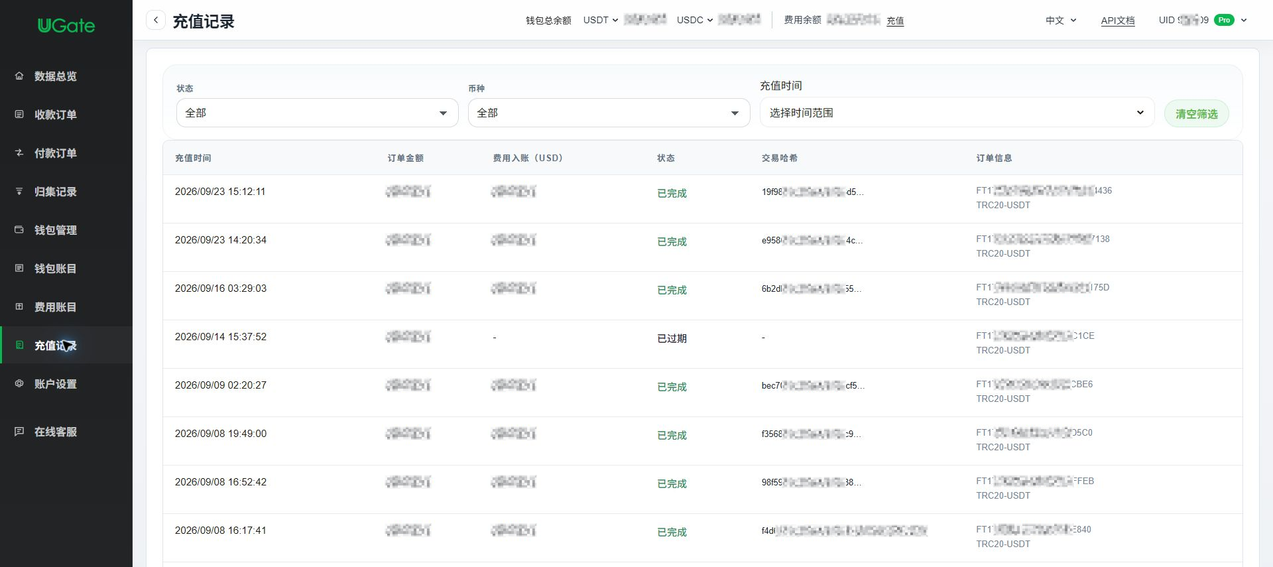Click order ID ending in CBE6
The width and height of the screenshot is (1273, 567).
[1034, 384]
